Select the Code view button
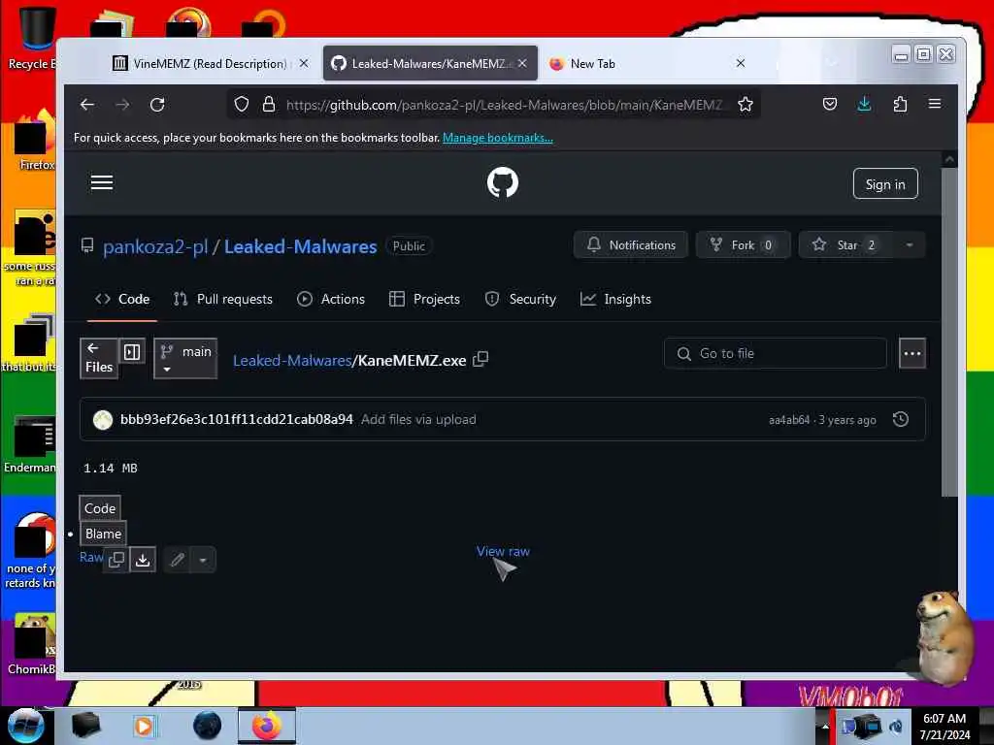Viewport: 994px width, 745px height. click(x=100, y=508)
